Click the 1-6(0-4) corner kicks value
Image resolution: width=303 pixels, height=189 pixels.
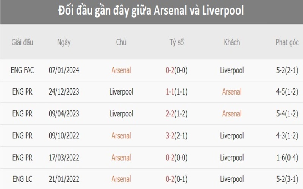click(286, 158)
